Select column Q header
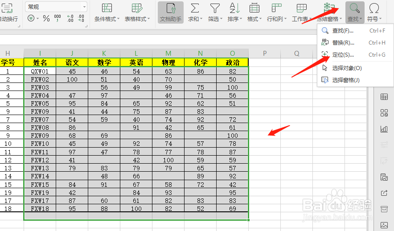This screenshot has width=394, height=231. (x=297, y=53)
